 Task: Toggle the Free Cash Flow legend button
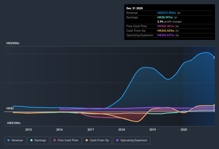tap(66, 140)
